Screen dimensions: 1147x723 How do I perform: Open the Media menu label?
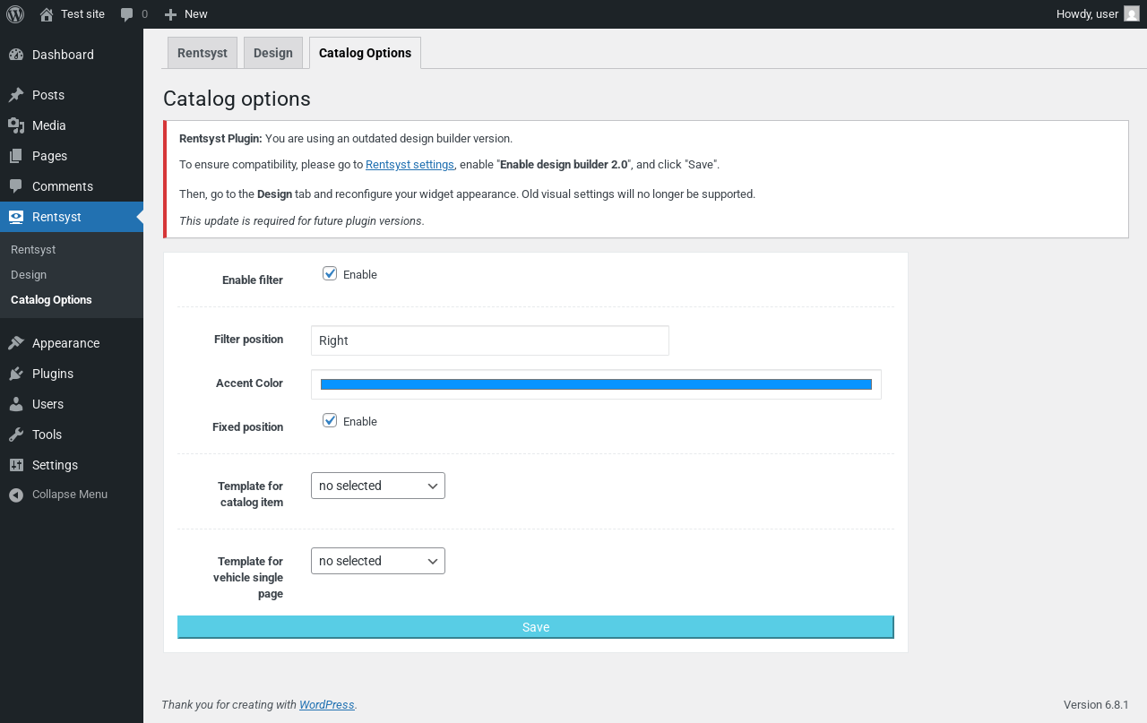click(x=49, y=125)
